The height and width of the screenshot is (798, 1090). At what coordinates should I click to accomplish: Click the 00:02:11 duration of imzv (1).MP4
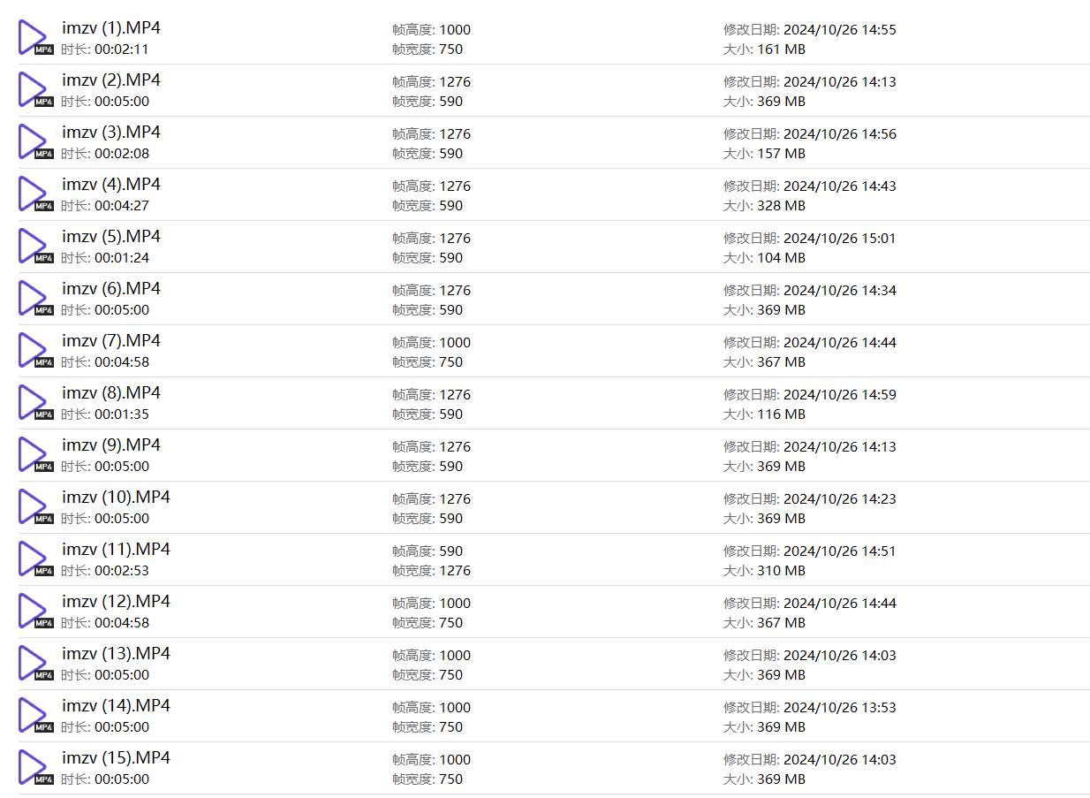pos(121,49)
